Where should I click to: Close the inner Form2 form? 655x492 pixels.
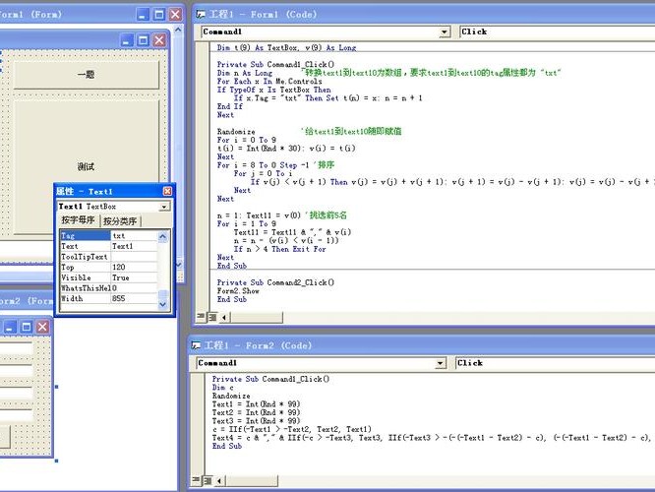click(x=42, y=327)
